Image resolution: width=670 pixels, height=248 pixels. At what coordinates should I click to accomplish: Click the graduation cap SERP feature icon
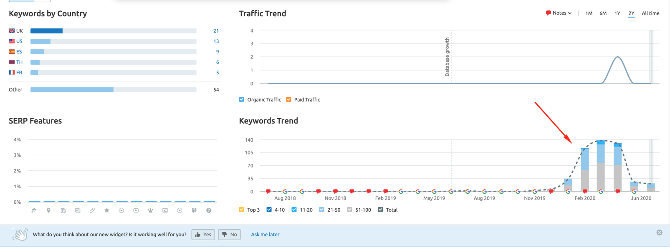pos(34,210)
